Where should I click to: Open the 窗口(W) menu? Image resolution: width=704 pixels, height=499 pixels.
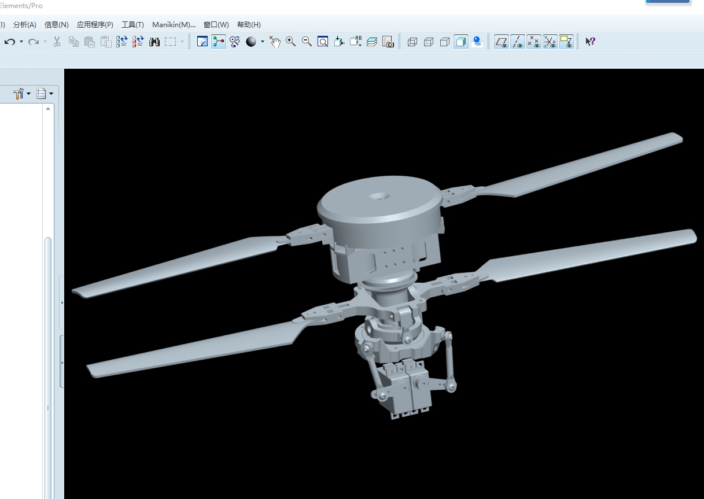216,25
